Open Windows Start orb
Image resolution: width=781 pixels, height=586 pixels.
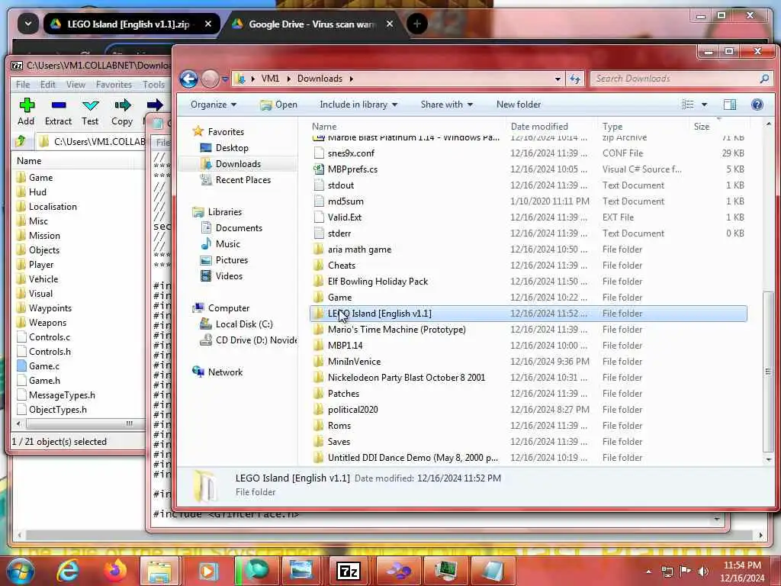[x=21, y=571]
